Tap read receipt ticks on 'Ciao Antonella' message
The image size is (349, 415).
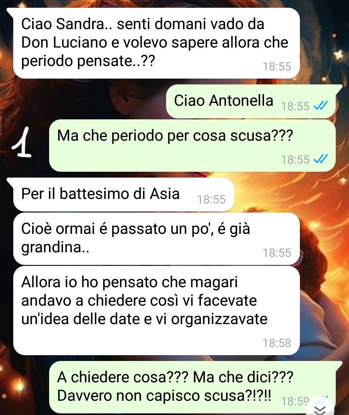coord(321,106)
